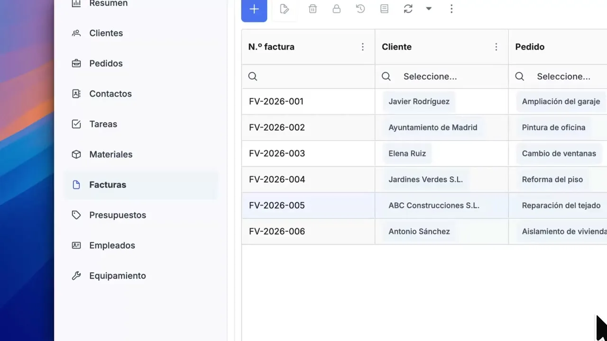Open the toolbar vertical dots menu
The image size is (607, 341).
[451, 9]
